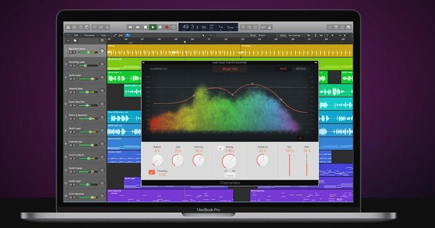Screen dimensions: 435x228
Task: Toggle Global Tracks icon above track list
Action: 102,40
